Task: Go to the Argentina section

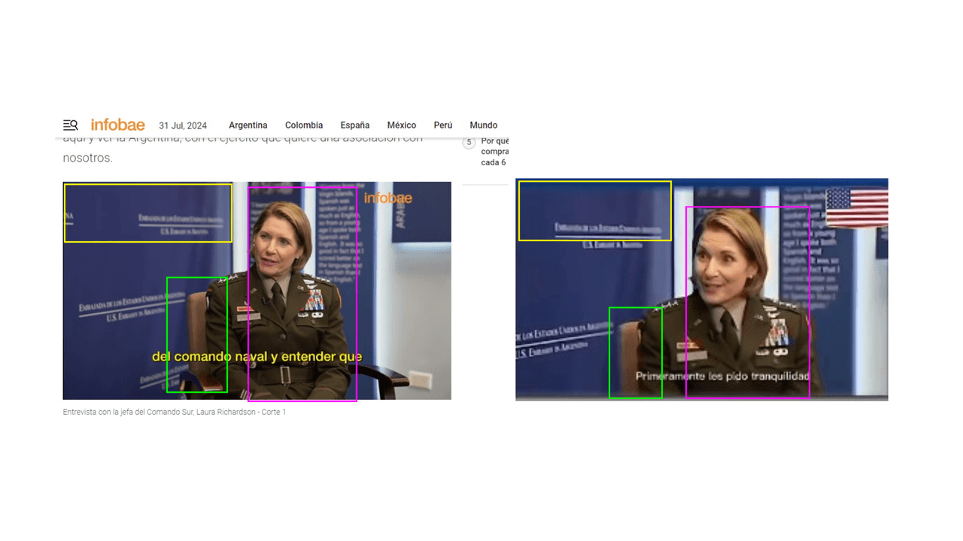Action: tap(248, 125)
